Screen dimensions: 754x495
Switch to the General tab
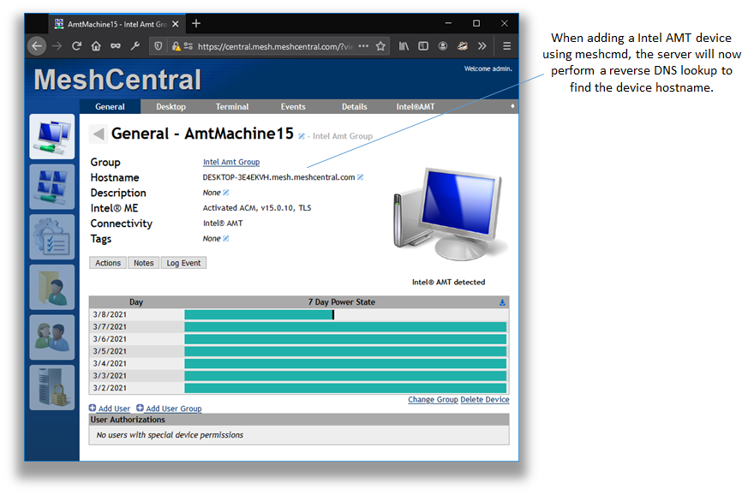click(x=110, y=107)
